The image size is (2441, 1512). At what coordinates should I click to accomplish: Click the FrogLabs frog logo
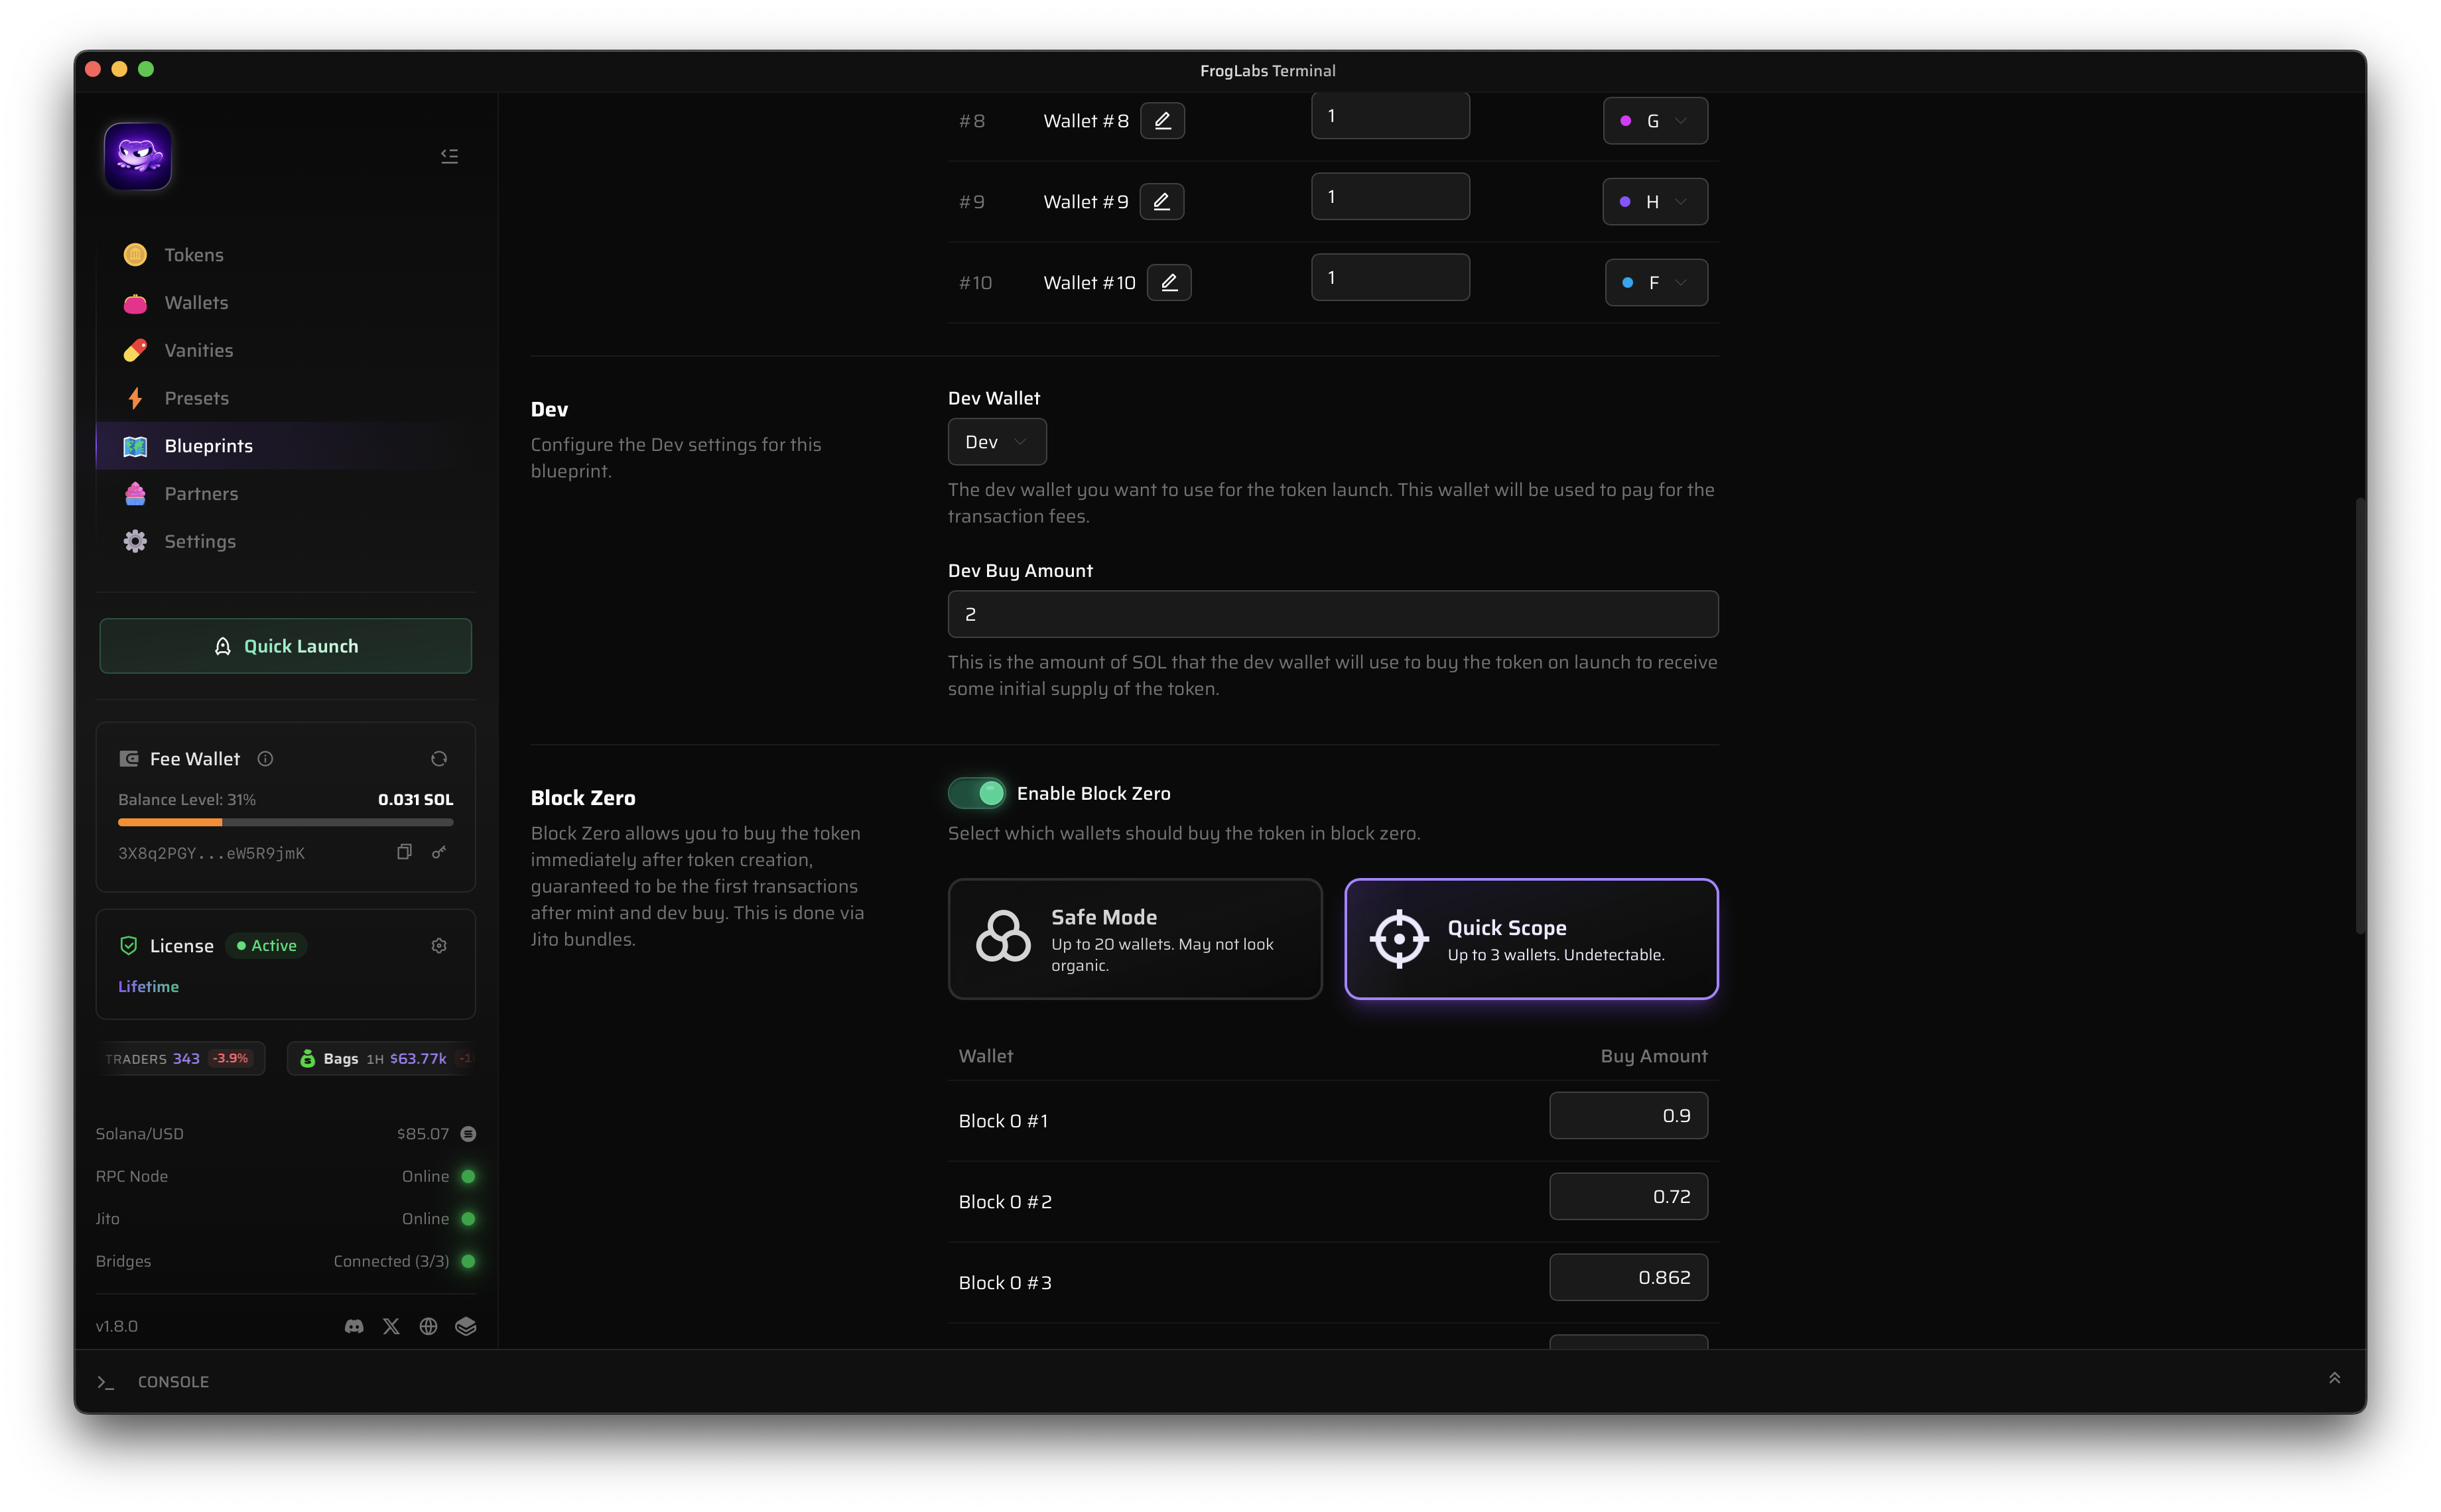coord(138,156)
